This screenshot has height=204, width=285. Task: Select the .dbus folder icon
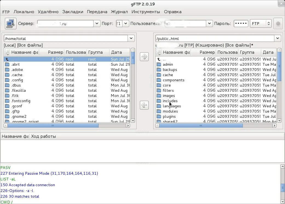pyautogui.click(x=7, y=85)
